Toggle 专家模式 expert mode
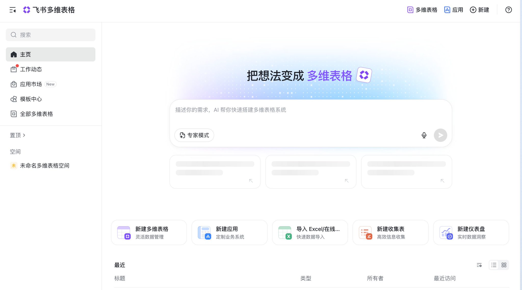The width and height of the screenshot is (522, 290). (x=194, y=135)
